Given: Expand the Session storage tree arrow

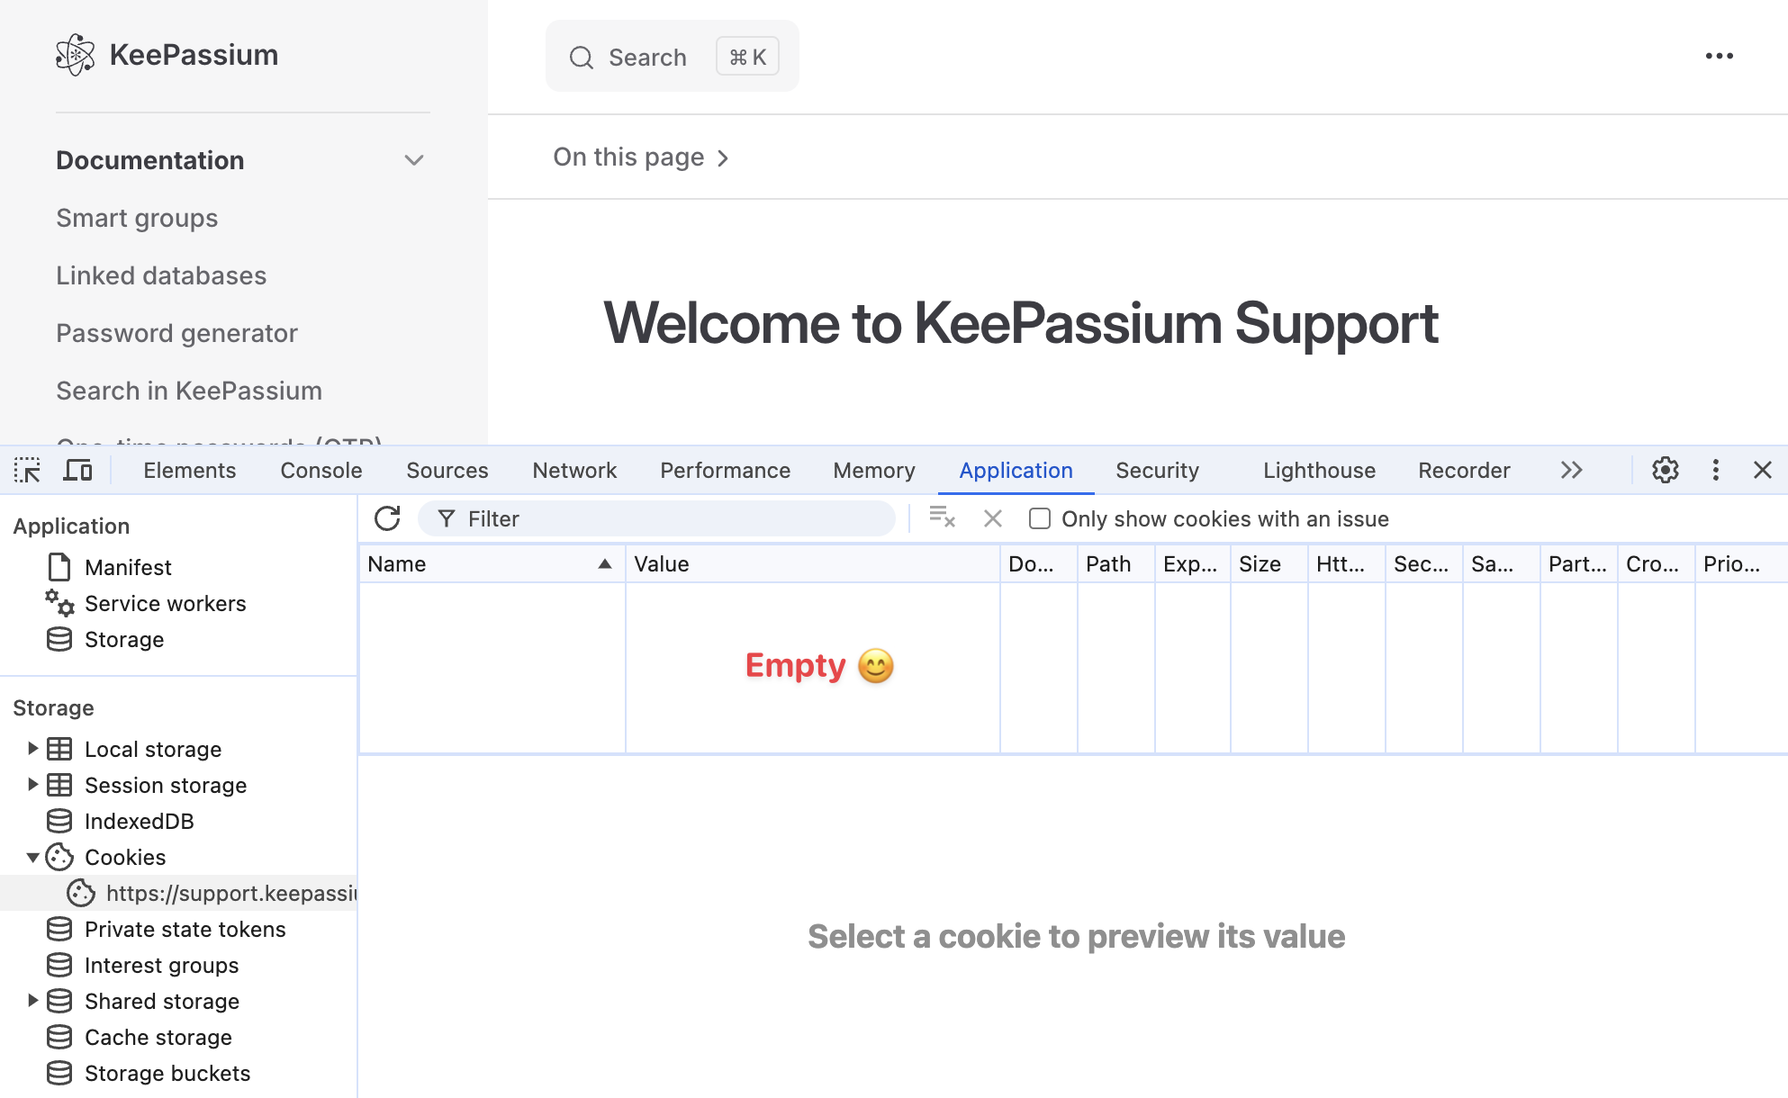Looking at the screenshot, I should click(32, 784).
